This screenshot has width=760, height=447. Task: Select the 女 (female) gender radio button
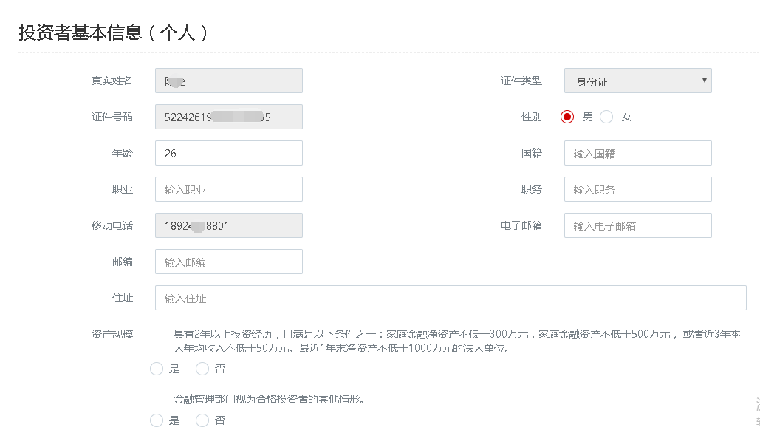(606, 117)
